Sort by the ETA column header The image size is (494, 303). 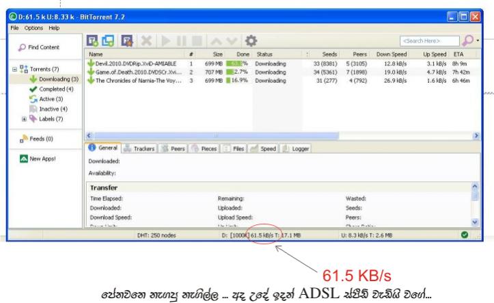coord(464,54)
